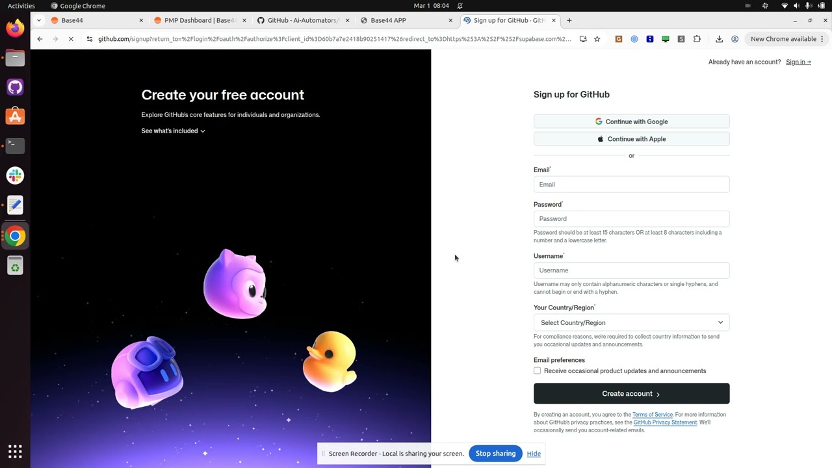Continue with Apple

631,138
